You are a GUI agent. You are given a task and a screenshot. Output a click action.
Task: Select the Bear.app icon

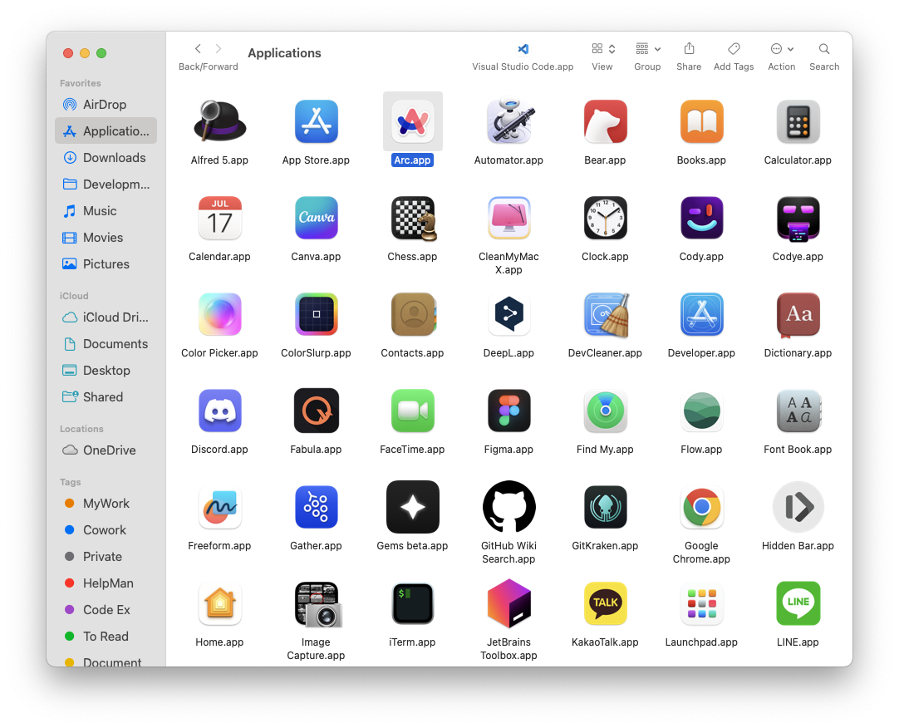point(605,121)
